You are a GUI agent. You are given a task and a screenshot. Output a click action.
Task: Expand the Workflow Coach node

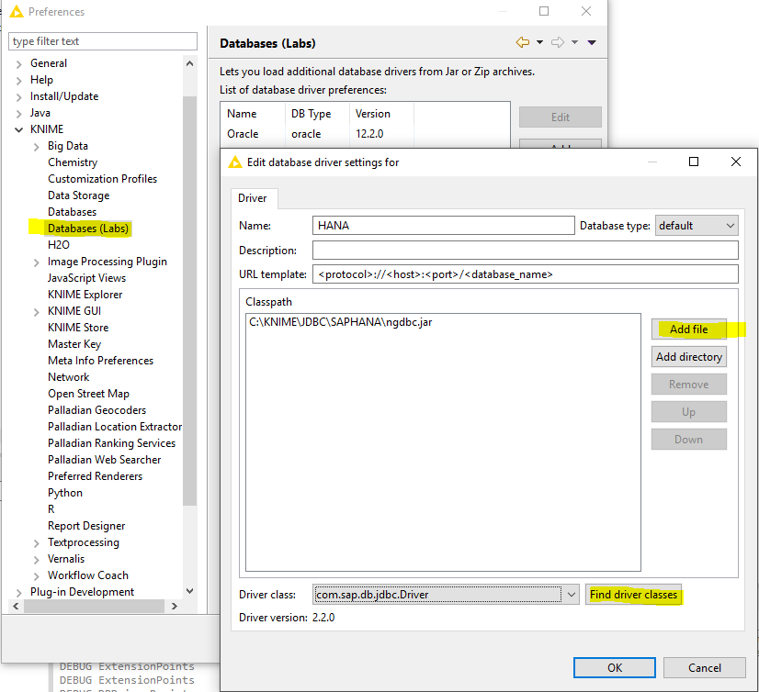click(37, 576)
